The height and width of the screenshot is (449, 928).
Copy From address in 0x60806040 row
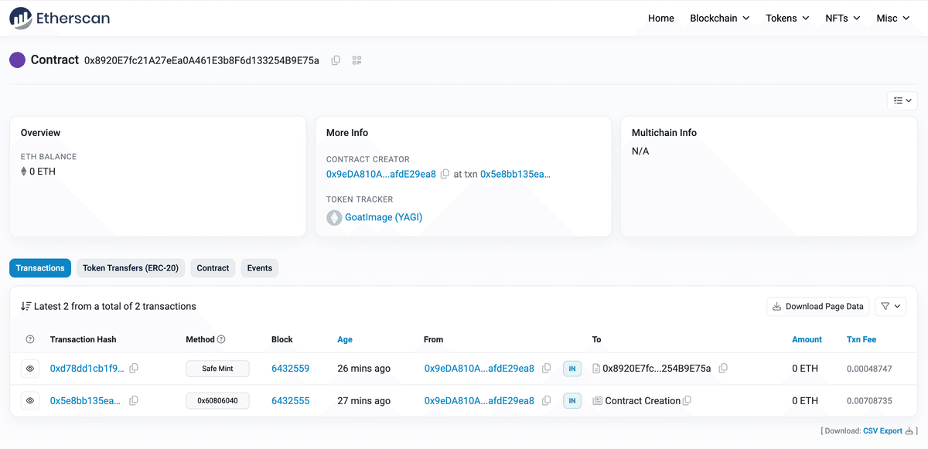(x=547, y=401)
